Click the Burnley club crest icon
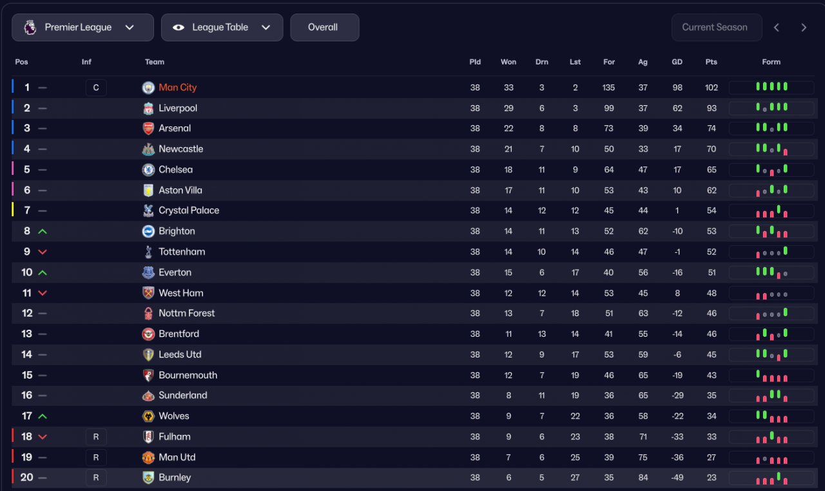 pyautogui.click(x=148, y=478)
